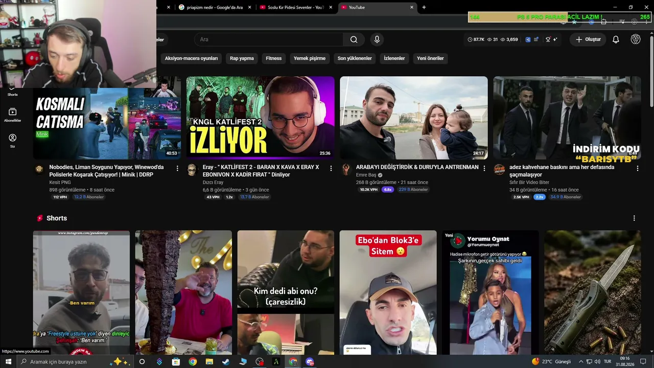Screen dimensions: 654x368
Task: Open the Shorts sidebar item
Action: click(x=13, y=91)
